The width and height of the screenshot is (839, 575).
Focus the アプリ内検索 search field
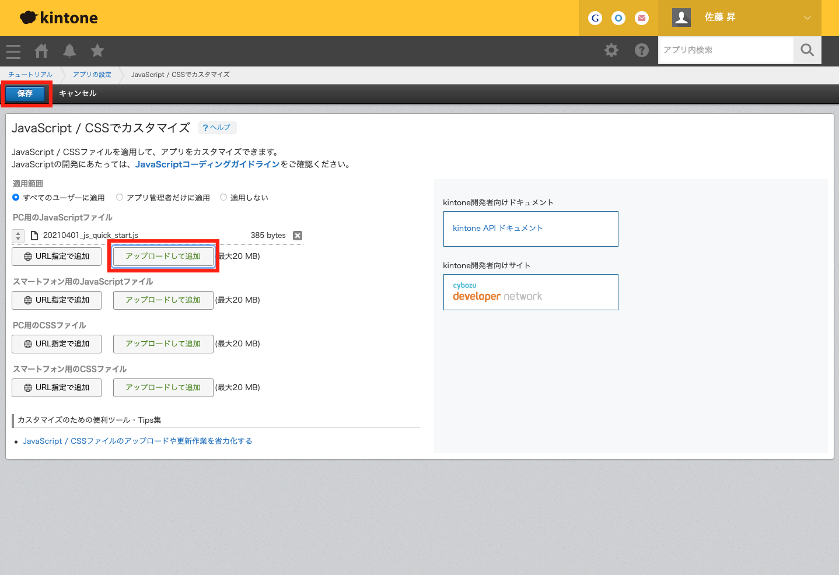725,50
